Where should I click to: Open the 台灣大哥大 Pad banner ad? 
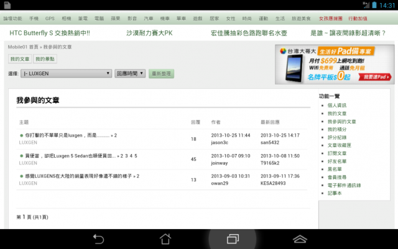click(335, 65)
